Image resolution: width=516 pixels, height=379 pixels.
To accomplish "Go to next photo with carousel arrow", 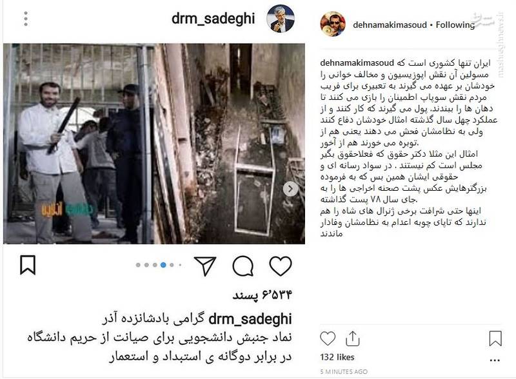I will point(290,189).
